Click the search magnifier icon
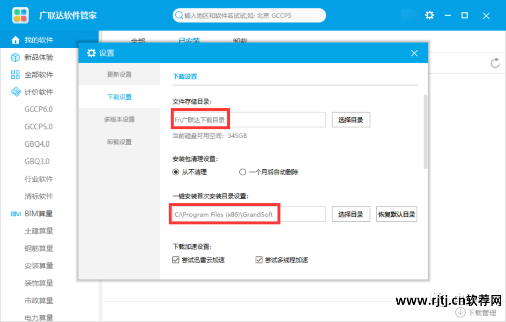The height and width of the screenshot is (322, 506). pyautogui.click(x=179, y=15)
